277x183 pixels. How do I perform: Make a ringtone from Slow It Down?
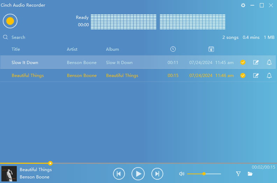pyautogui.click(x=269, y=62)
